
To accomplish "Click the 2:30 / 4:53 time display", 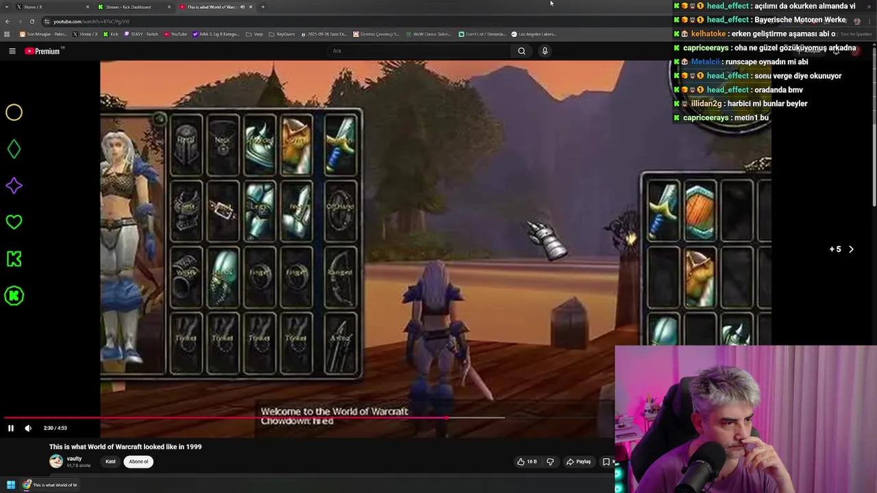I will pyautogui.click(x=55, y=428).
